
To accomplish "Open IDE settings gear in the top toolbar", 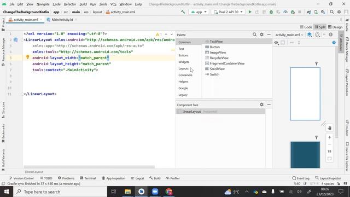I will coord(339,12).
